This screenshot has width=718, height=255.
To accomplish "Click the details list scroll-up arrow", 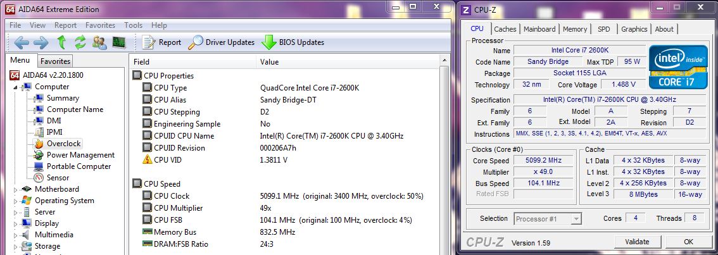I will pyautogui.click(x=444, y=61).
